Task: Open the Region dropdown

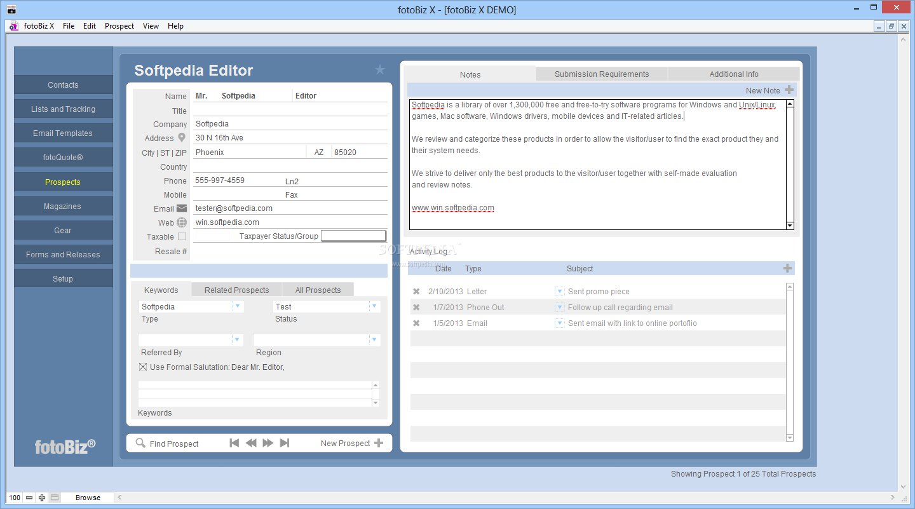Action: (x=374, y=340)
